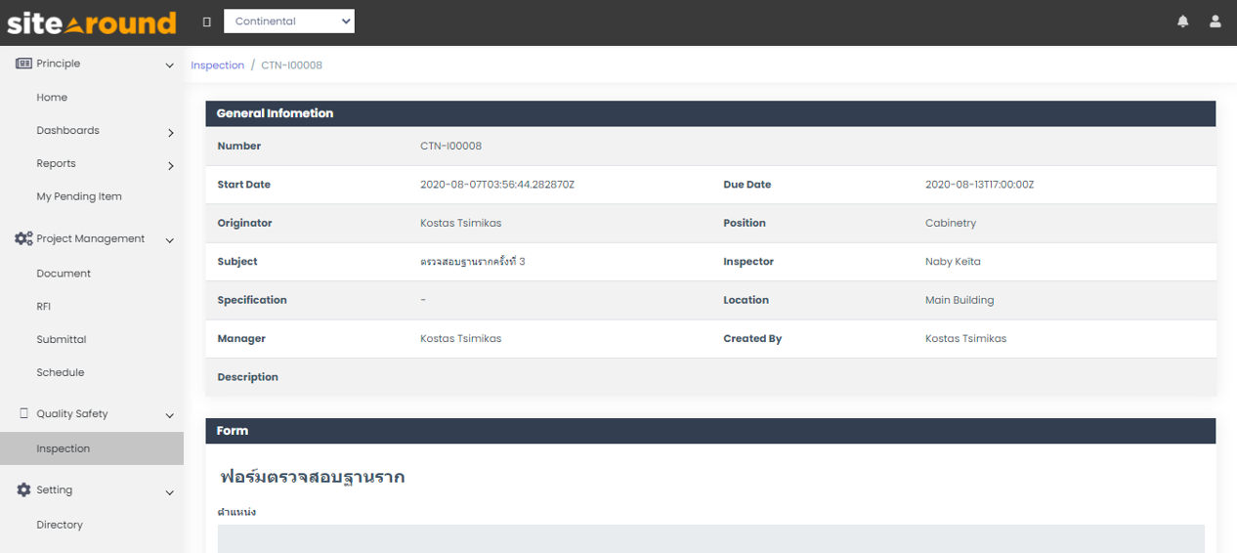The height and width of the screenshot is (553, 1237).
Task: Open Home in the sidebar
Action: point(52,98)
